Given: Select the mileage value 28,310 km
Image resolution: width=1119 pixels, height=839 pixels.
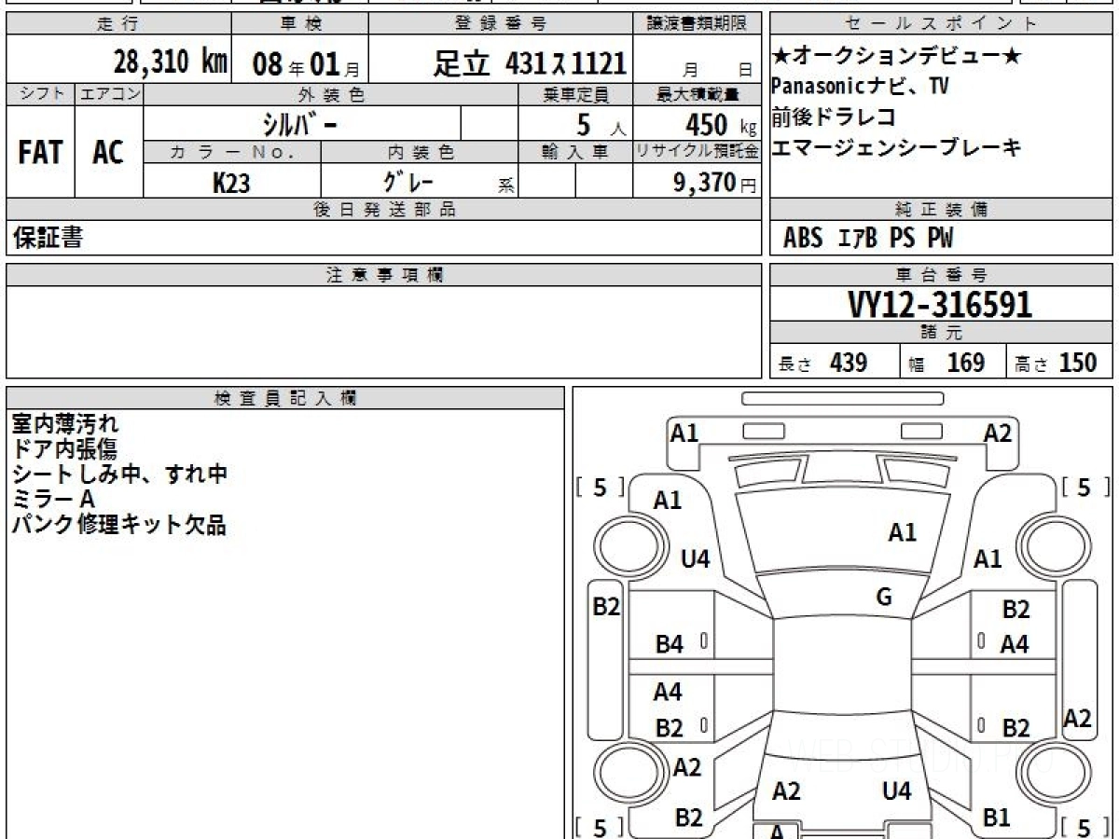Looking at the screenshot, I should tap(171, 62).
